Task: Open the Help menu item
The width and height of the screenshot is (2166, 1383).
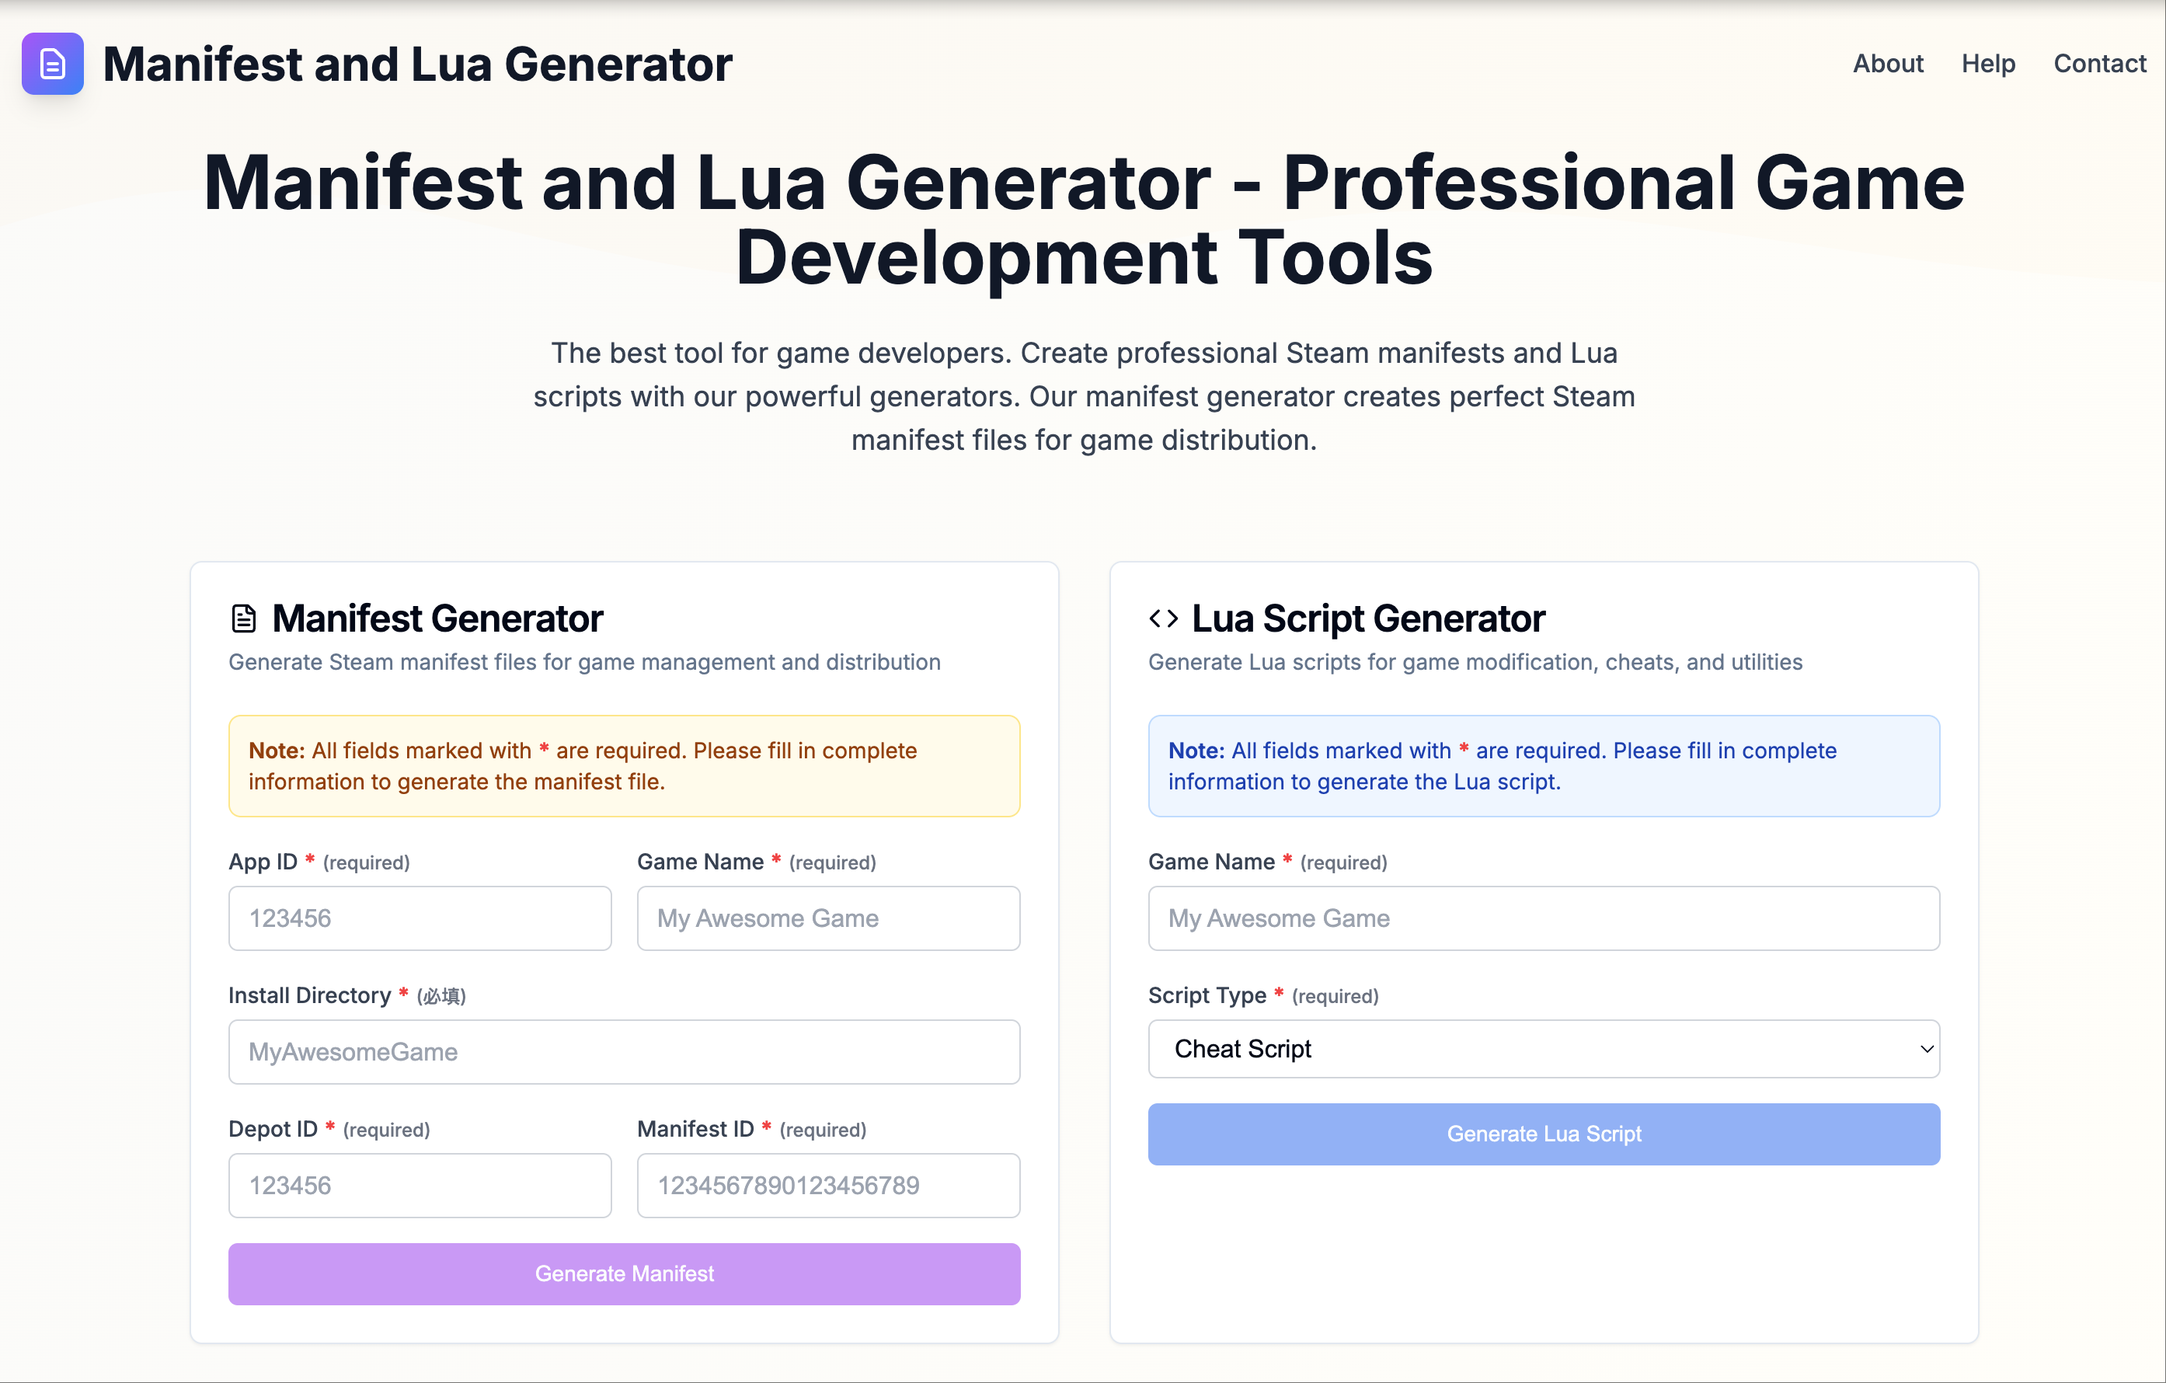Action: 1988,64
